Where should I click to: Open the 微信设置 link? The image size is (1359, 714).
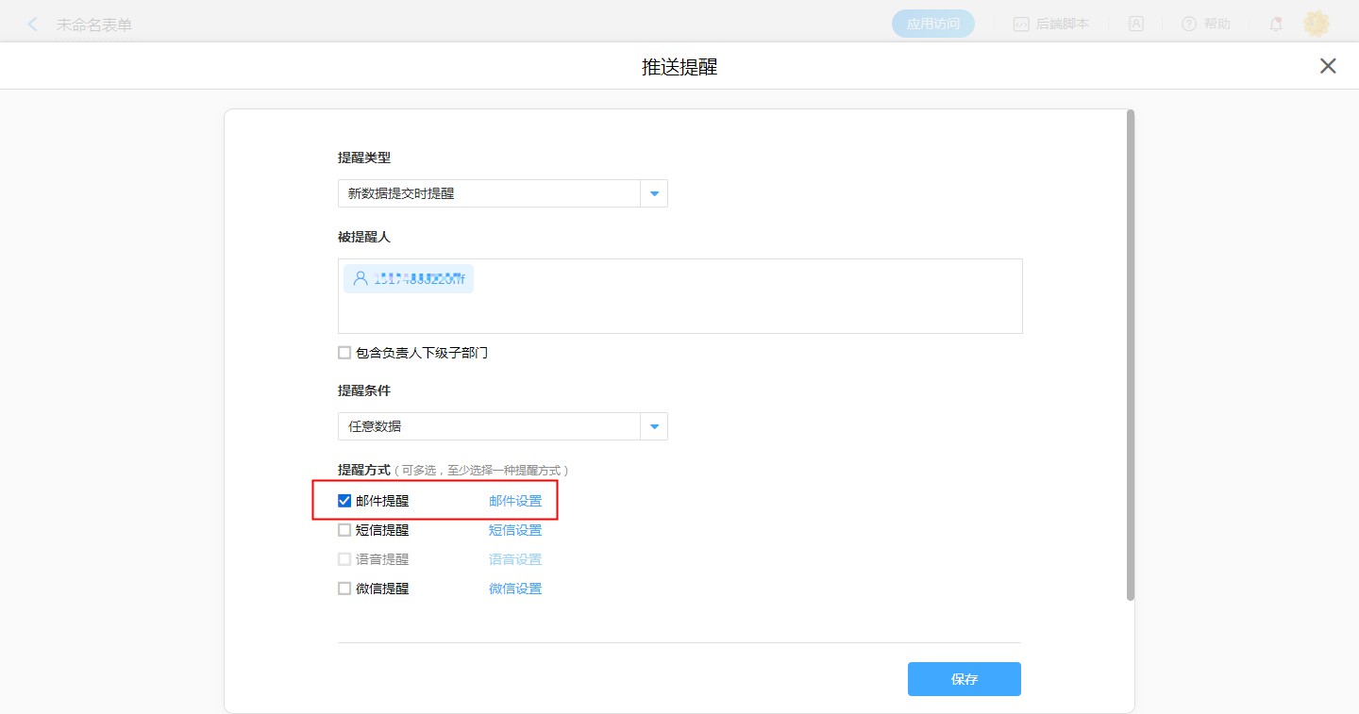coord(515,589)
